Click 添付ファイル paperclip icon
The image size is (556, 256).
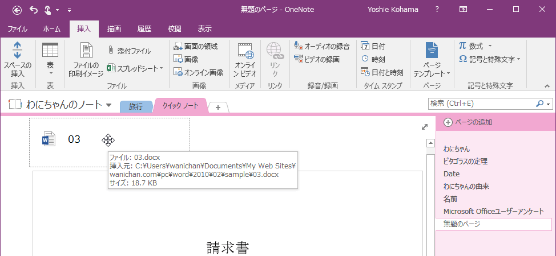tap(111, 50)
